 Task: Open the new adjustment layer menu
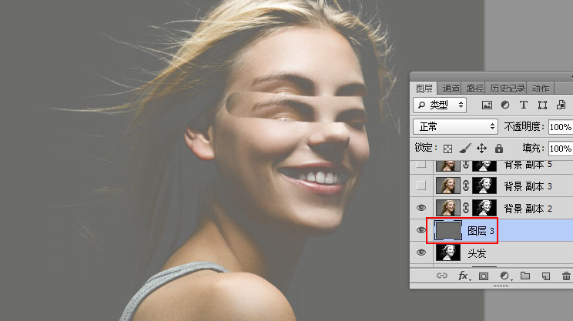point(505,275)
